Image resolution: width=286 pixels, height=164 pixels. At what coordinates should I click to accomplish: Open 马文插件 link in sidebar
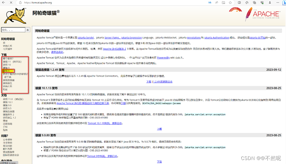pyautogui.click(x=8, y=49)
